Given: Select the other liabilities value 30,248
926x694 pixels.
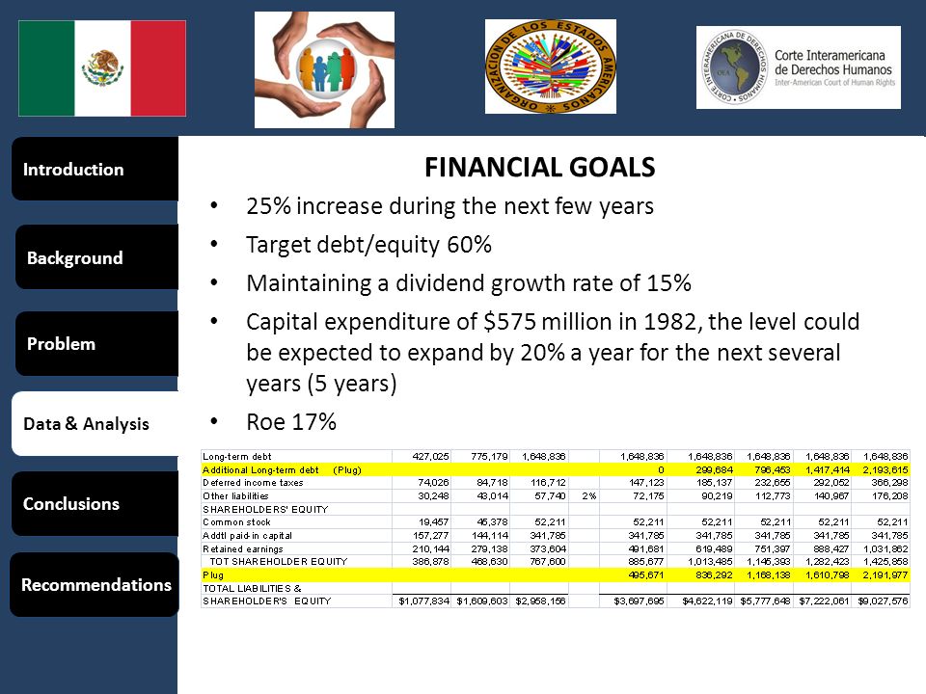Looking at the screenshot, I should click(433, 495).
